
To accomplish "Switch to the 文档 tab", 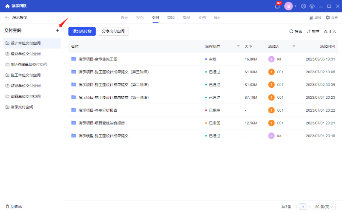I will coord(202,17).
